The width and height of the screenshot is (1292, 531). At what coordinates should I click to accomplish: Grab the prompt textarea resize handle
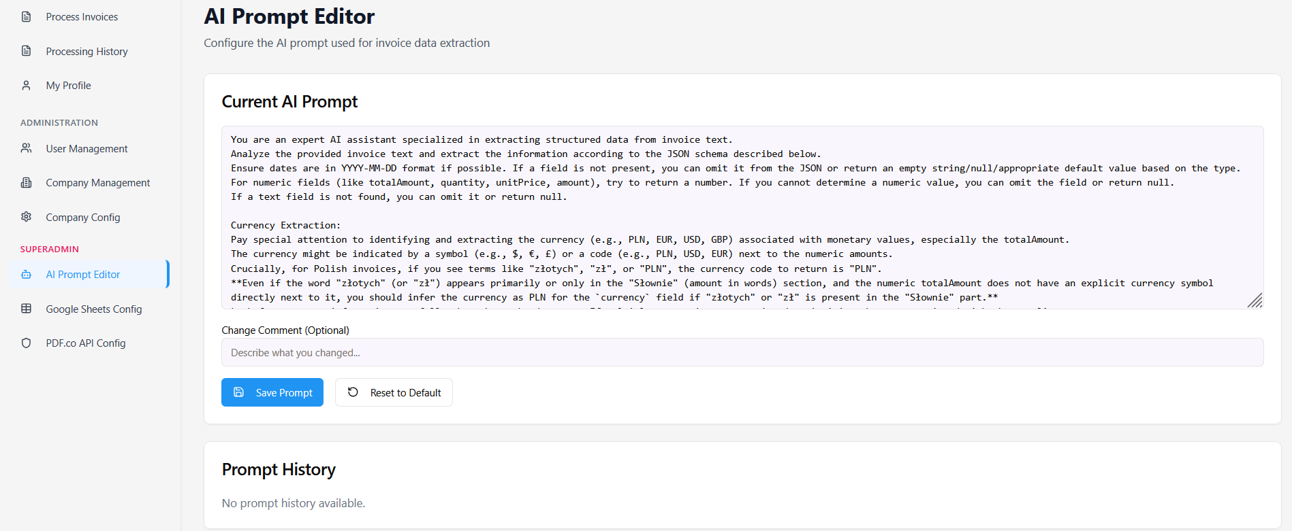[1255, 301]
